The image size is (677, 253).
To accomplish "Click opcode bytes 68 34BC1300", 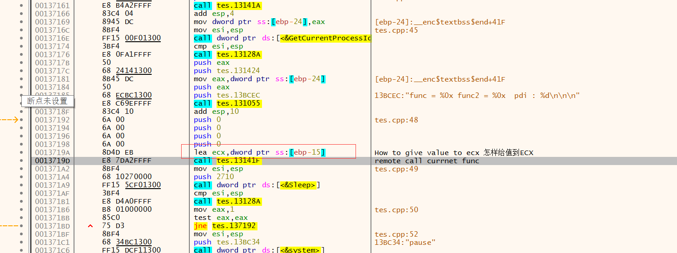I will click(x=127, y=242).
